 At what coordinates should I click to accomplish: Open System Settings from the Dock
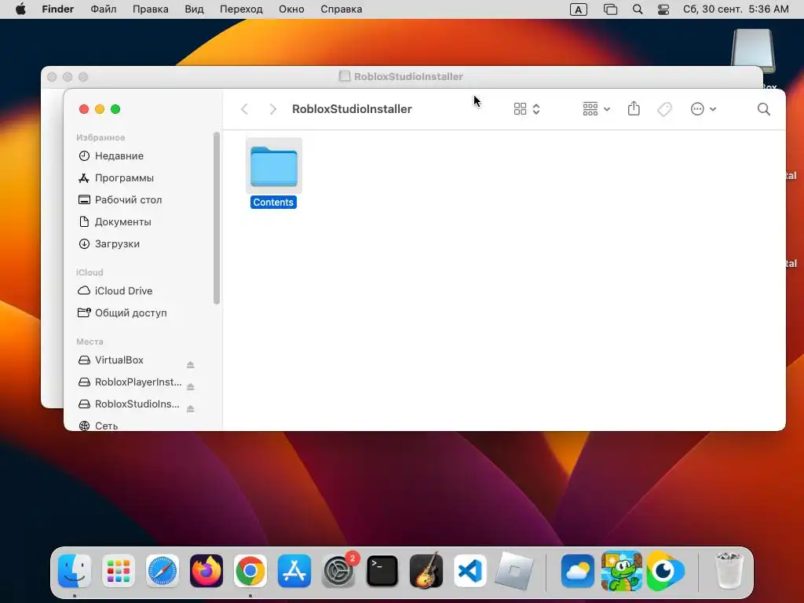(338, 571)
